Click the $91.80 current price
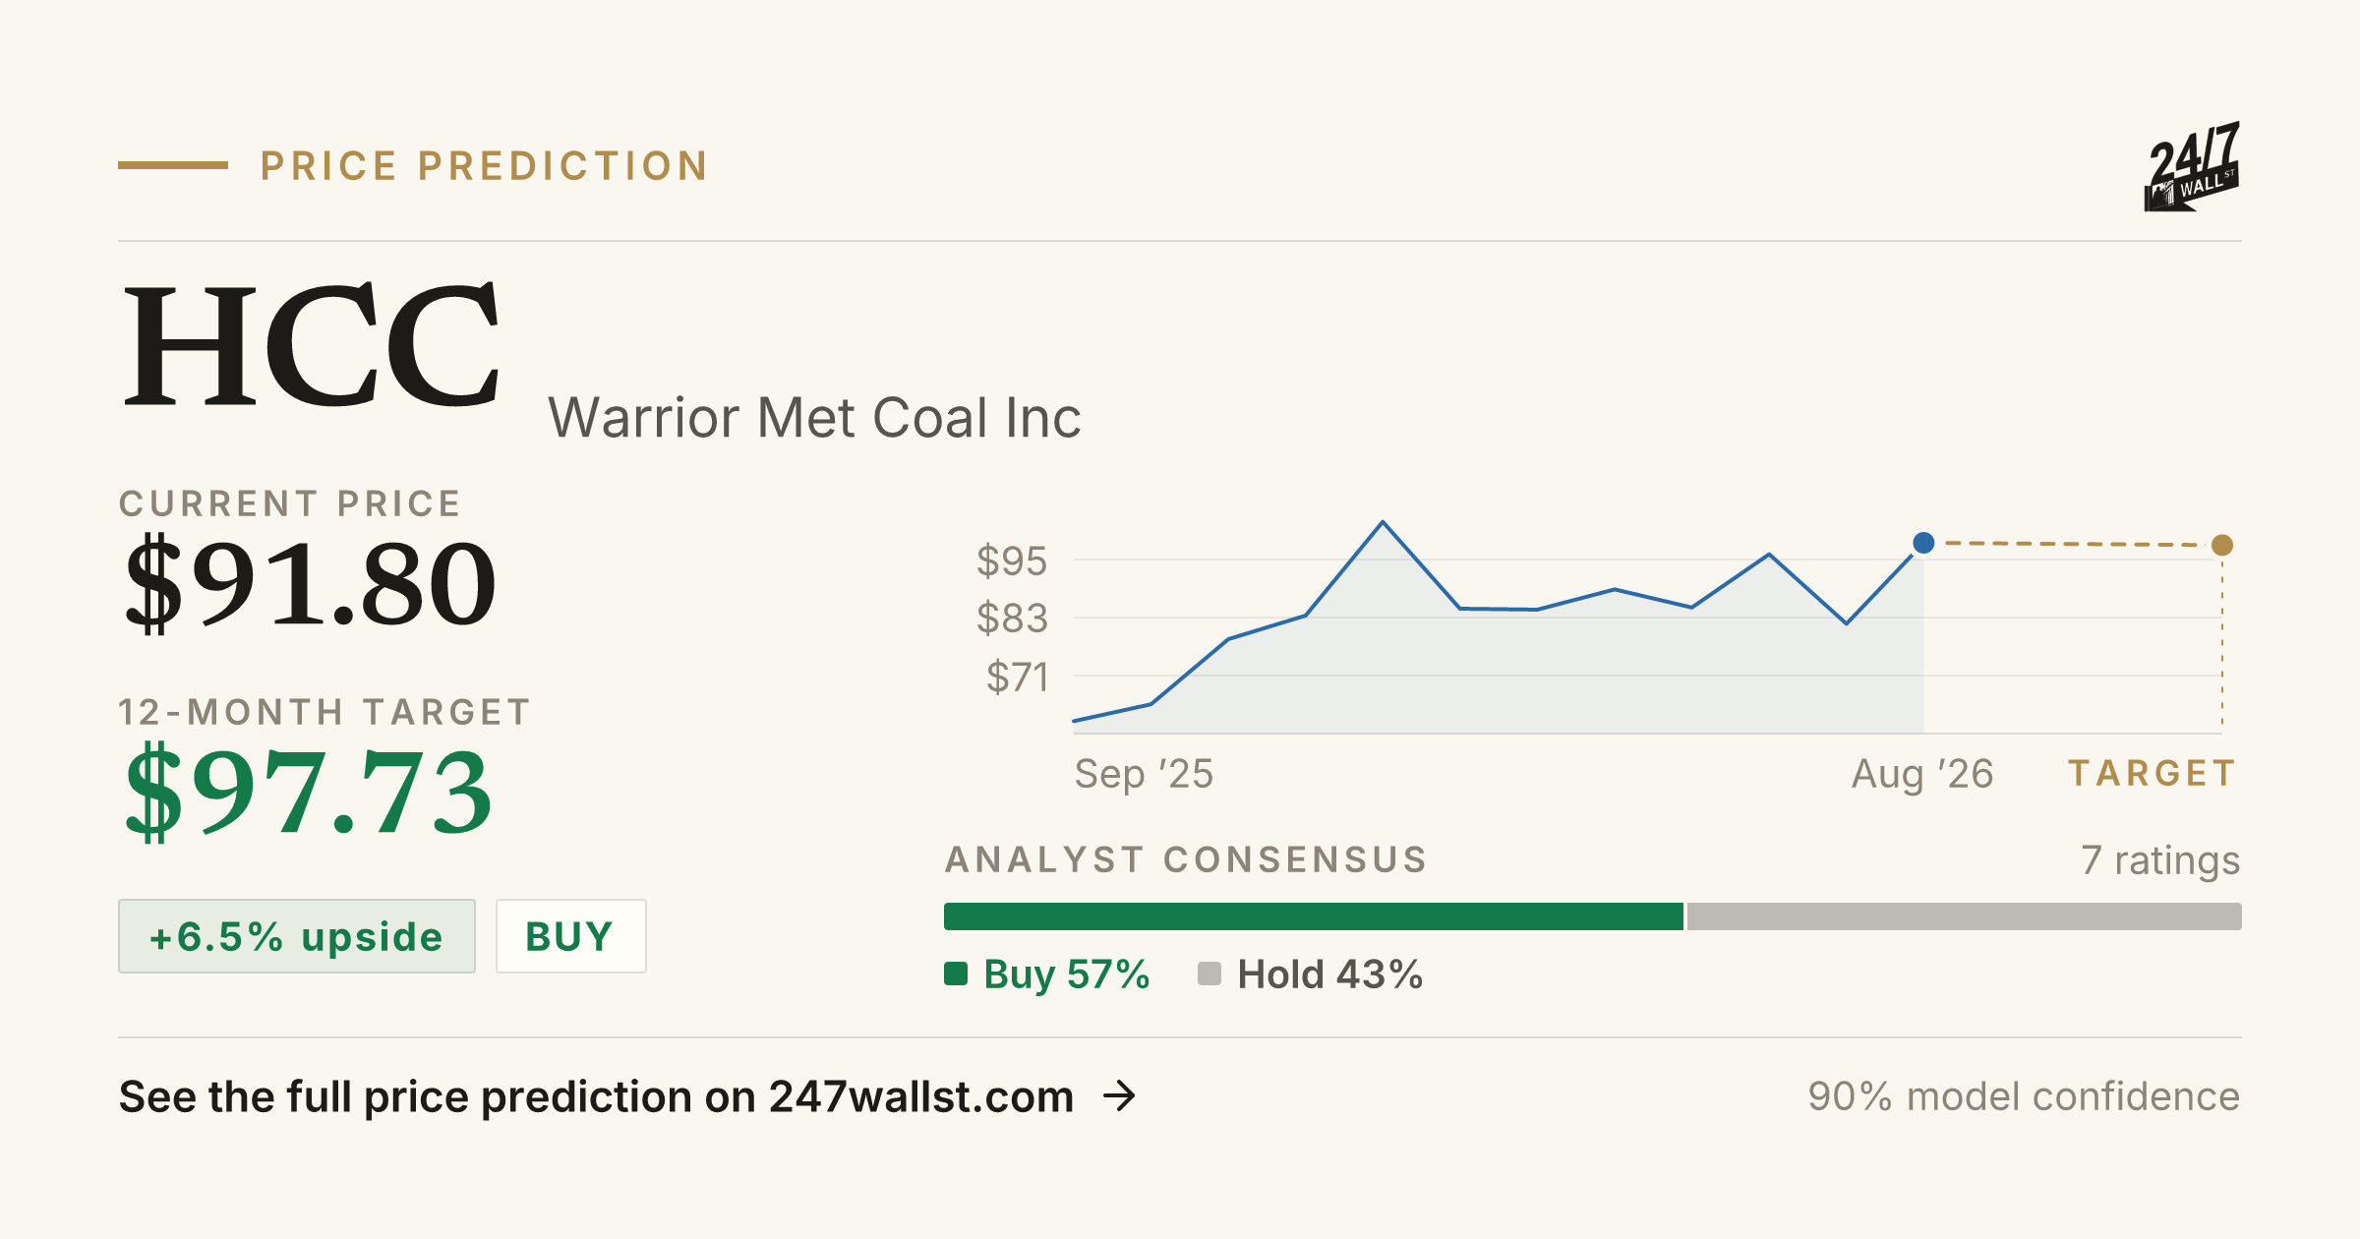 coord(310,582)
